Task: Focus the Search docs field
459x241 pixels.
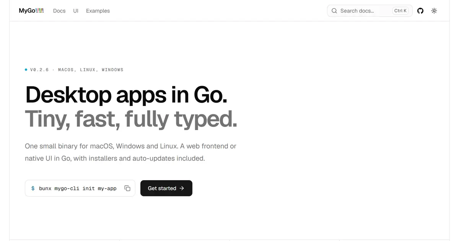Action: pos(370,11)
